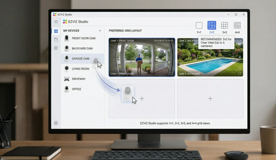
Task: Open the bottom settings gear icon
Action: (x=56, y=123)
